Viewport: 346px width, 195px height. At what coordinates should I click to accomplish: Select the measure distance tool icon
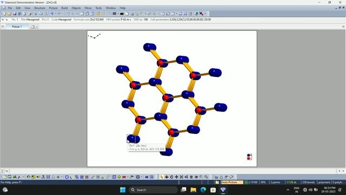pos(216,177)
